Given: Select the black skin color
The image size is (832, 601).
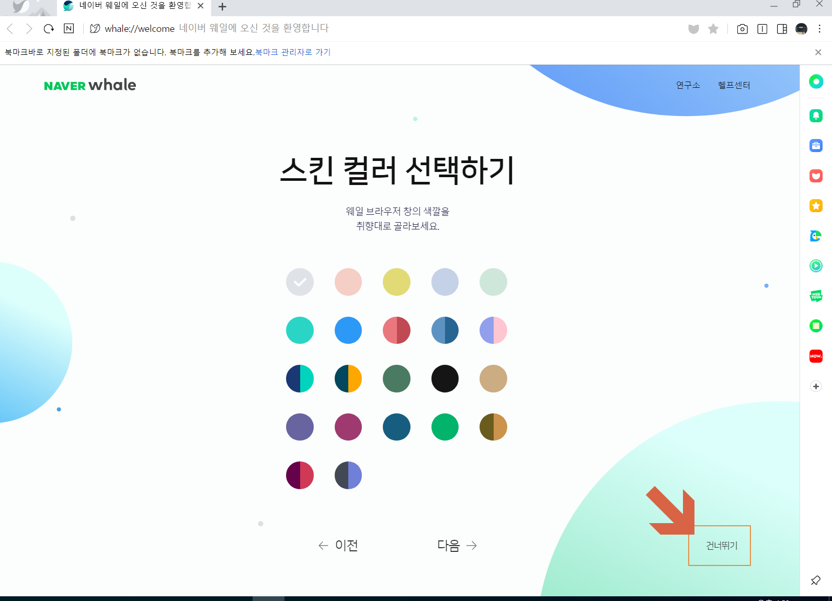Looking at the screenshot, I should point(445,379).
